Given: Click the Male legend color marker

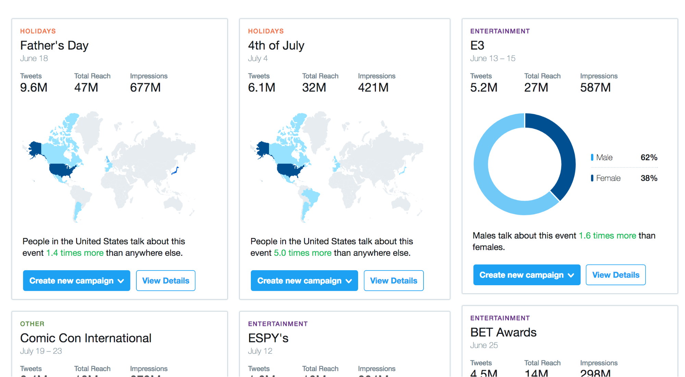Looking at the screenshot, I should [592, 157].
